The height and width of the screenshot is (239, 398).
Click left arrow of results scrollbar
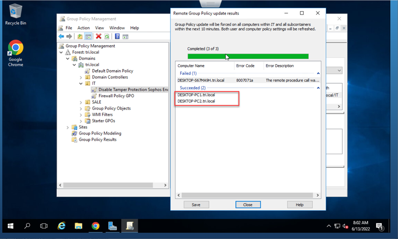point(179,195)
